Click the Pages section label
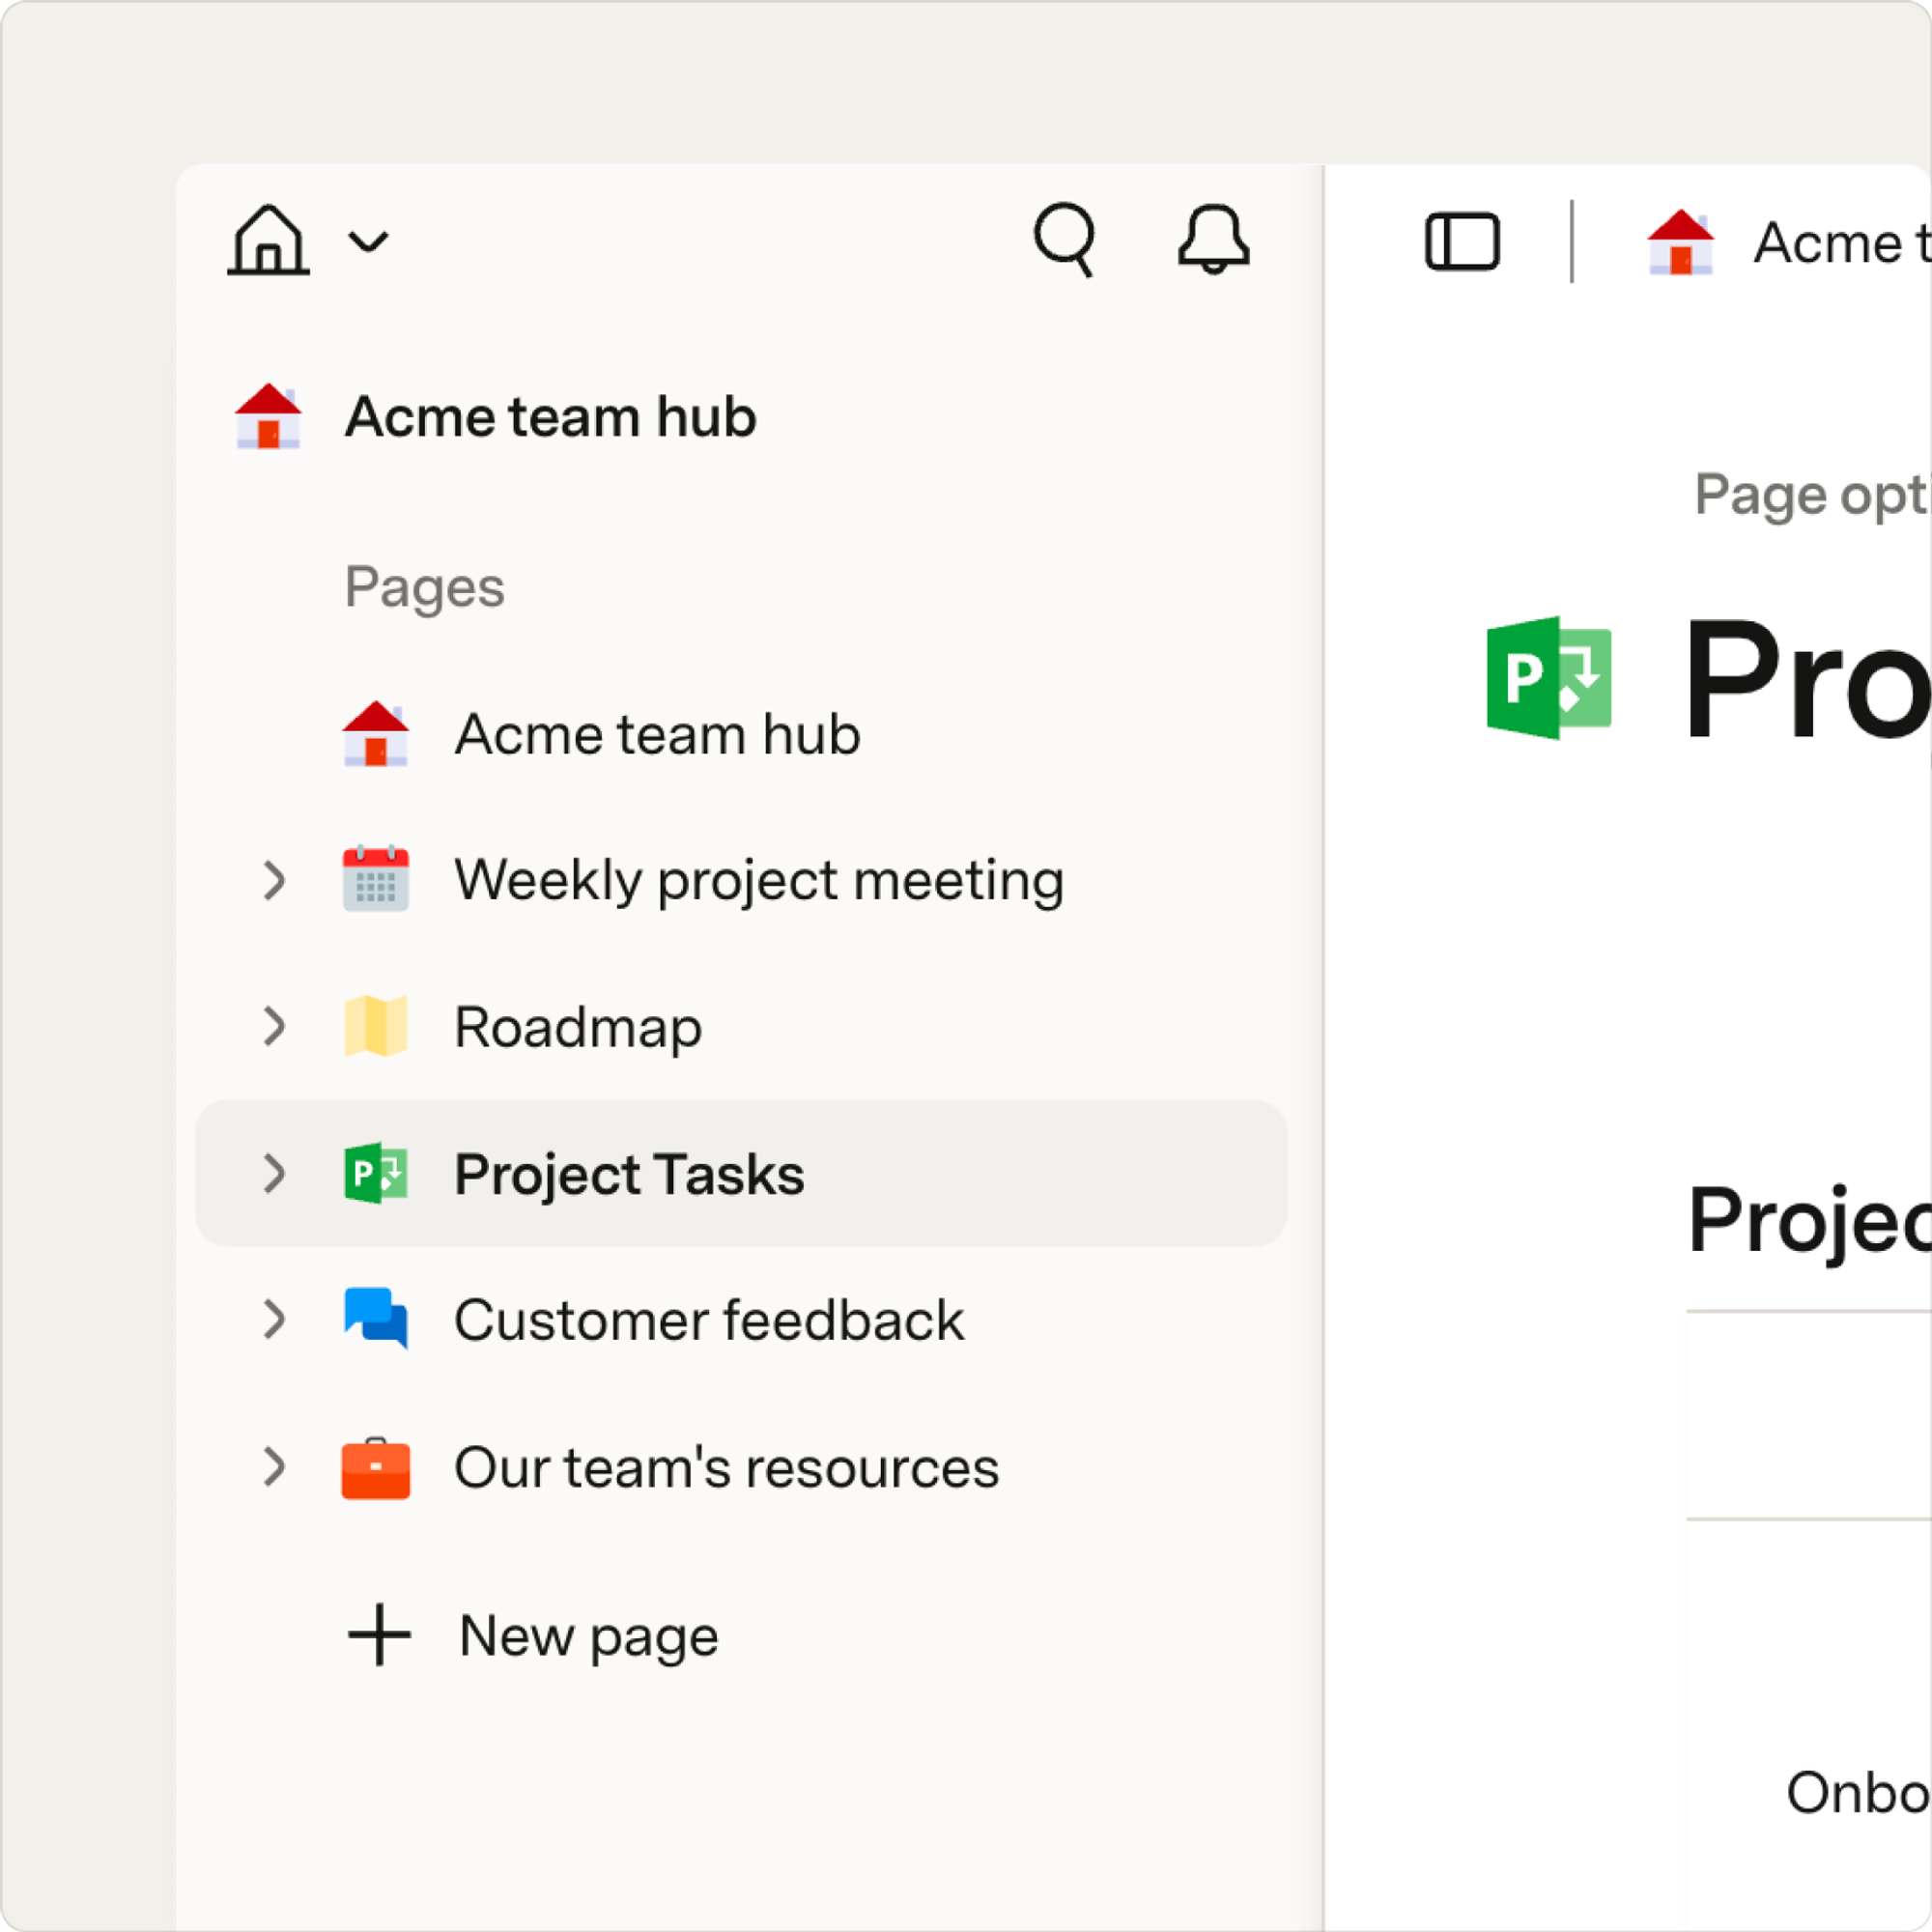This screenshot has height=1932, width=1932. pos(425,587)
